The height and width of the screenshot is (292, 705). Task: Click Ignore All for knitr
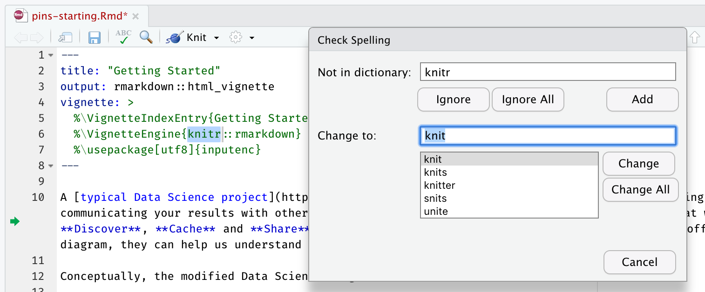pos(528,99)
